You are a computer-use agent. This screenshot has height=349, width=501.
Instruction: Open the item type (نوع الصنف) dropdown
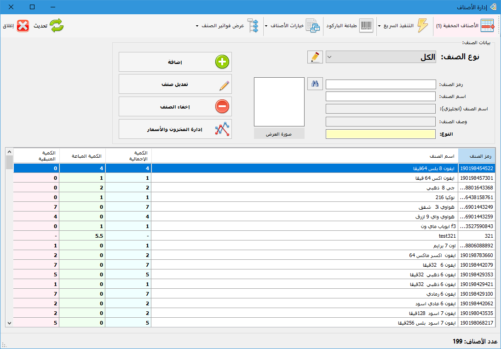pos(380,57)
